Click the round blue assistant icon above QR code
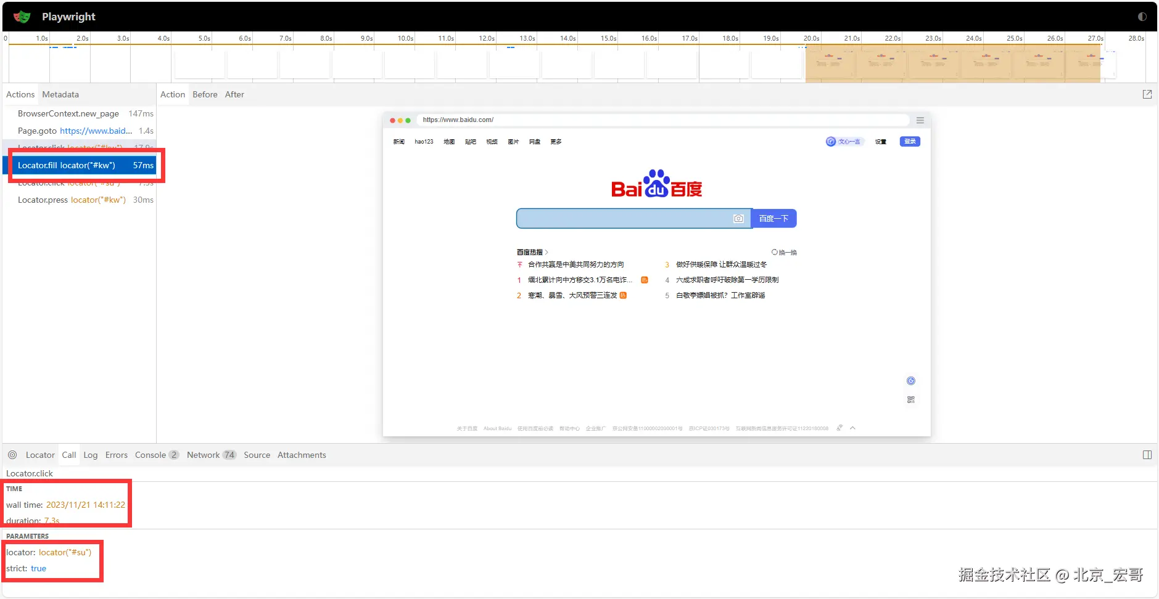Viewport: 1159px width, 599px height. (911, 381)
